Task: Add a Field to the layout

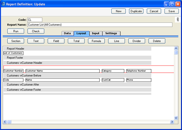Action: coord(56,41)
